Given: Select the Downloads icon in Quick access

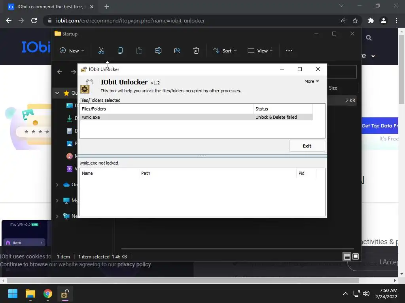Looking at the screenshot, I should (70, 118).
